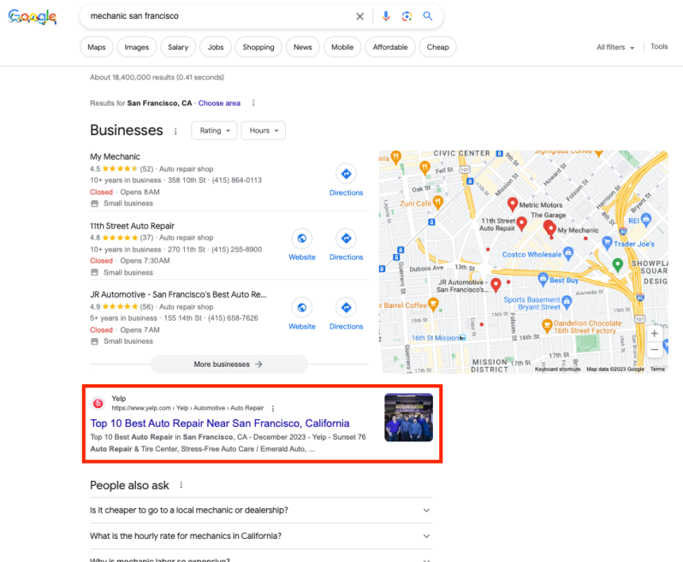
Task: Switch to the Shopping tab
Action: coord(258,47)
